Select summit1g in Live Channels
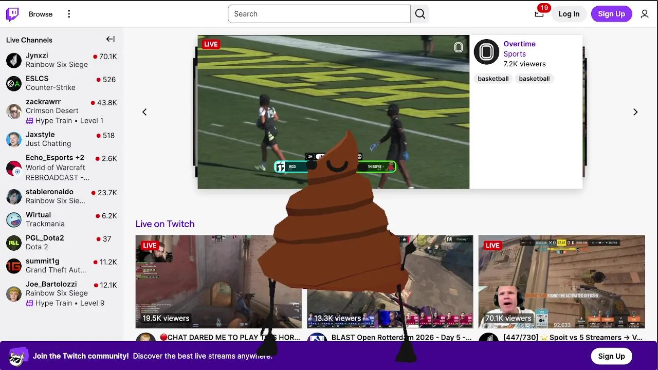 62,266
